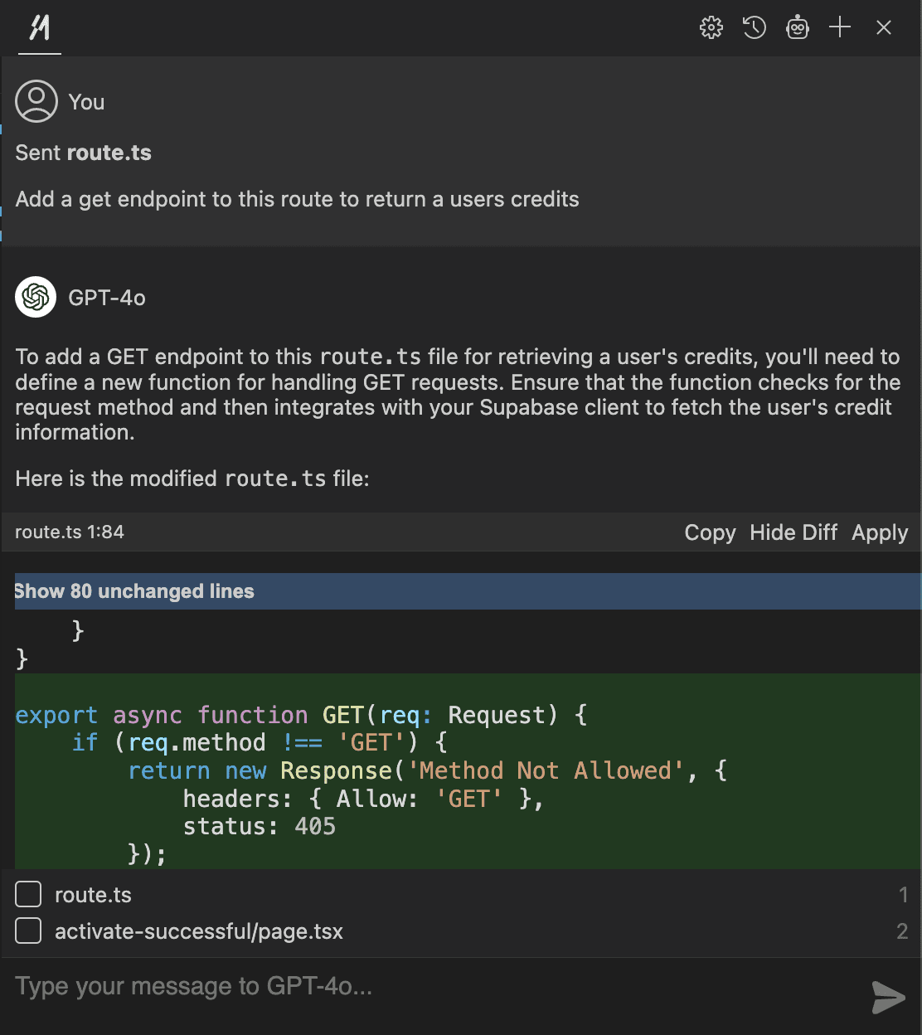Copy the modified route.ts code
The image size is (922, 1035).
click(x=709, y=532)
